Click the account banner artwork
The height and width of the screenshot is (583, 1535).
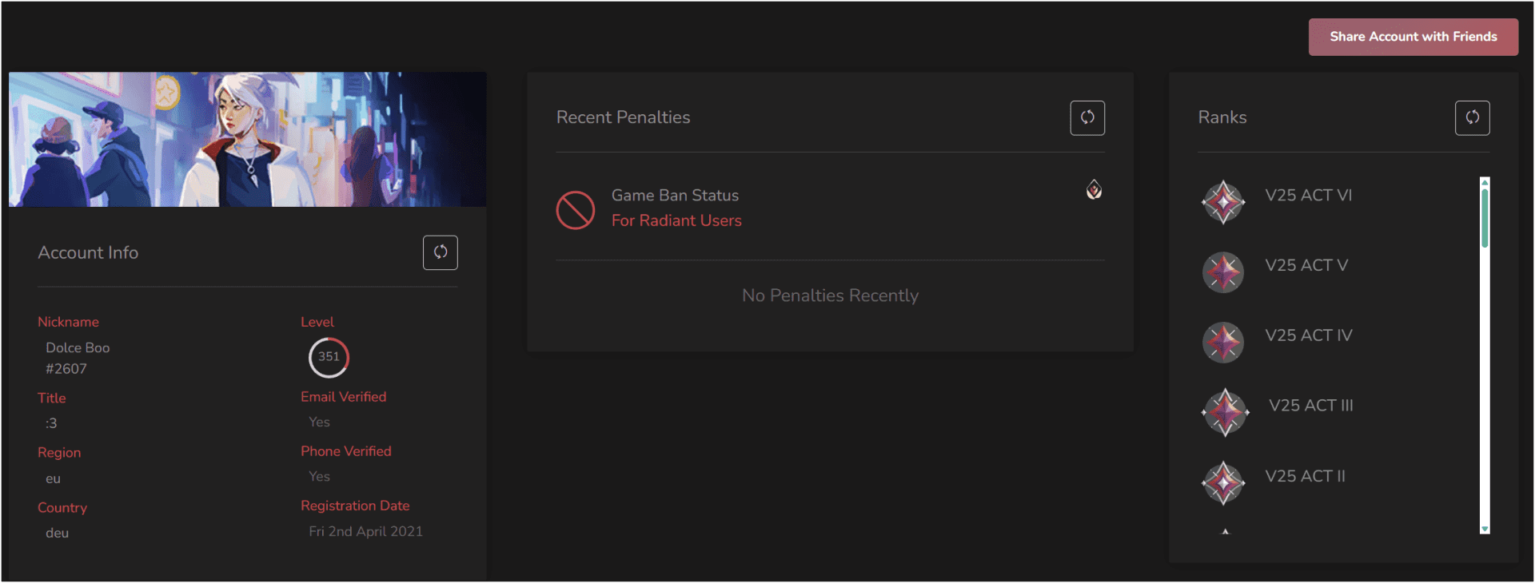[x=247, y=140]
